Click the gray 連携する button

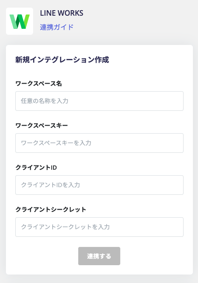pyautogui.click(x=99, y=256)
